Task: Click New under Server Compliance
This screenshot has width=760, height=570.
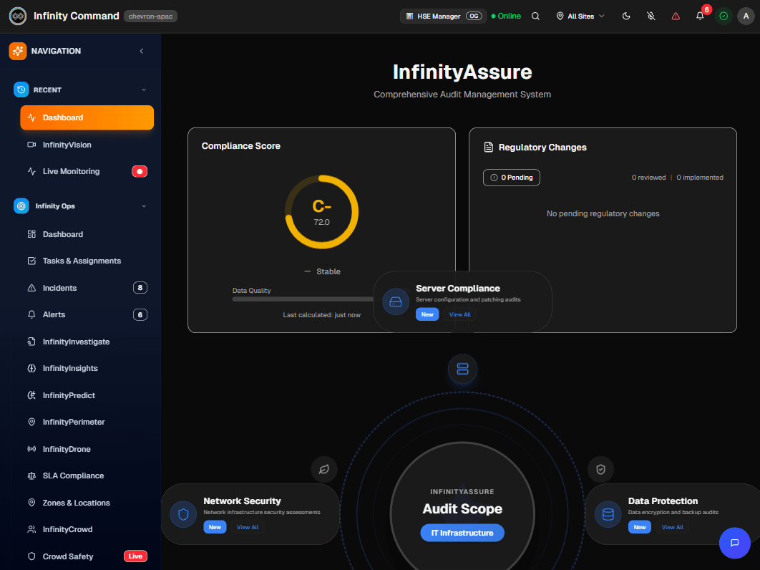Action: 427,314
